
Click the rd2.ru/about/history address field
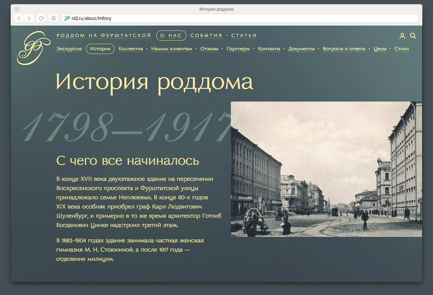240,18
